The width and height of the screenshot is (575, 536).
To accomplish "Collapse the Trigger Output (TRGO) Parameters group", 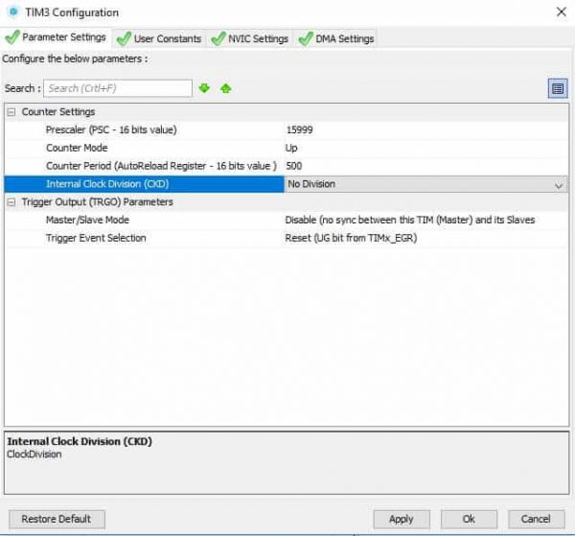I will click(x=11, y=202).
